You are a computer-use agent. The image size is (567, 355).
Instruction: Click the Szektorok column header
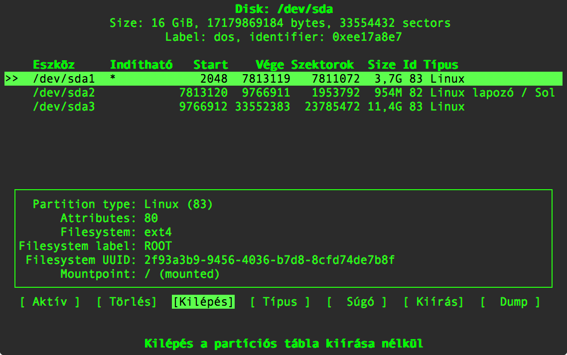[322, 65]
